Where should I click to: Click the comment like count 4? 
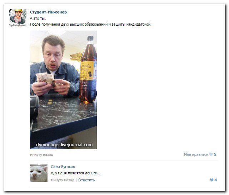[x=215, y=180]
